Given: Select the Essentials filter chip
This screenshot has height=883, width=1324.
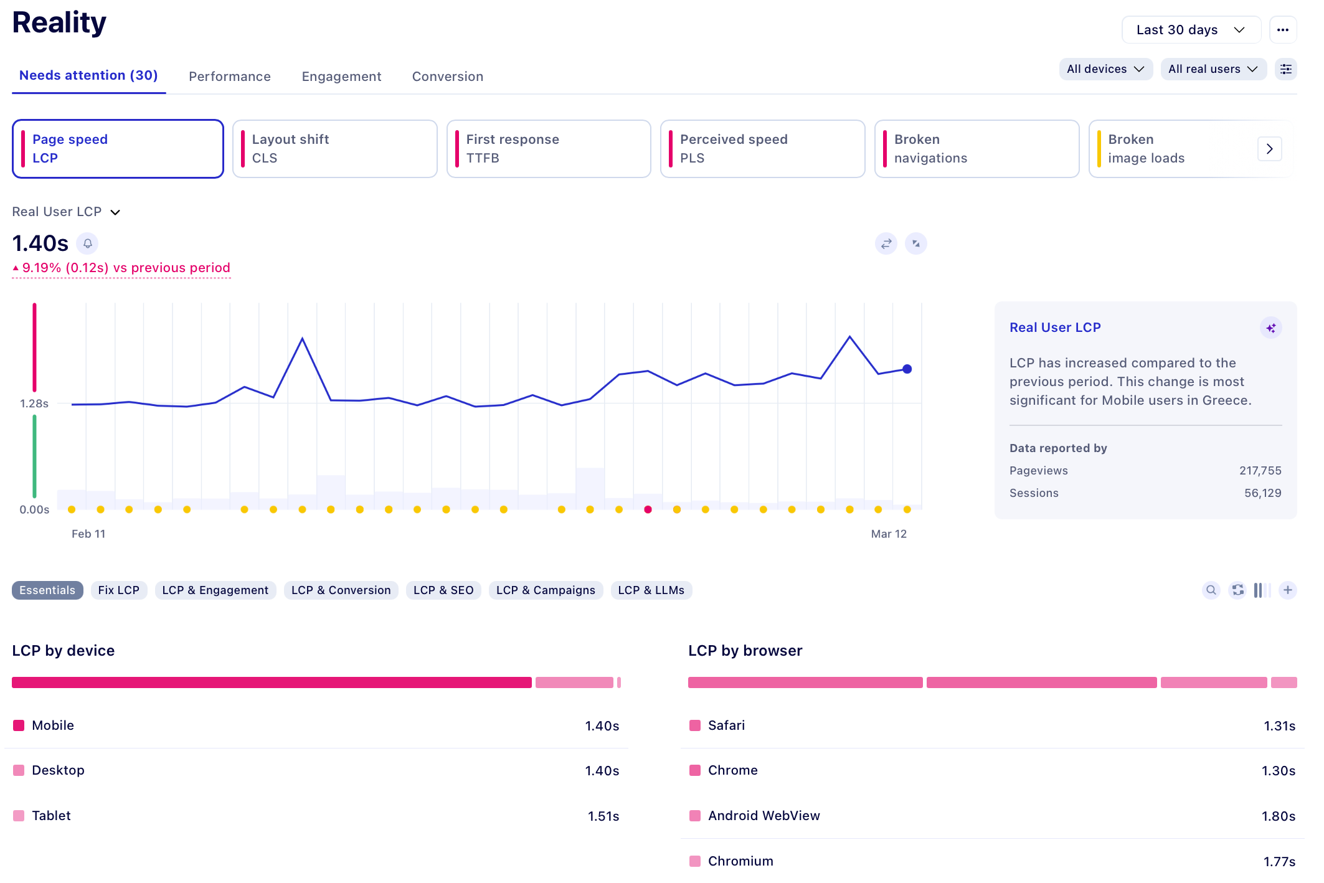Looking at the screenshot, I should point(47,590).
